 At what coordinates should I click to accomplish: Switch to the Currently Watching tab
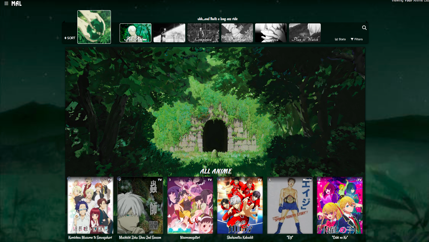169,33
